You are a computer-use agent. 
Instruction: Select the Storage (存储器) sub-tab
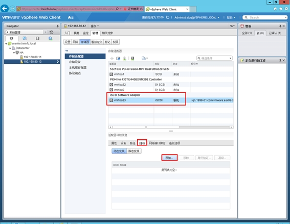[x=85, y=42]
